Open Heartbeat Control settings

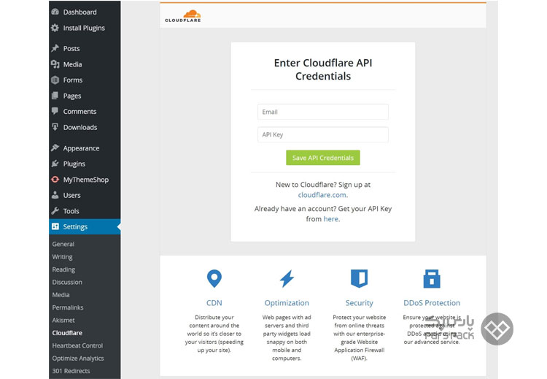[x=77, y=345]
